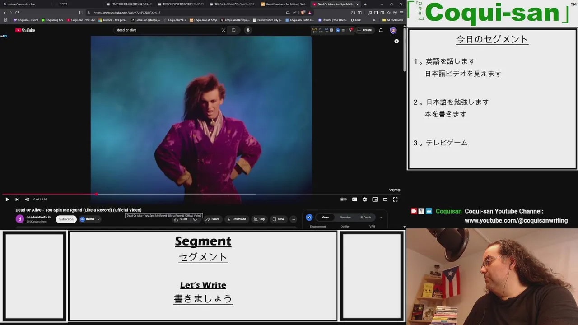Screen dimensions: 578x325
Task: Subscribe to deadoralivetv channel
Action: pyautogui.click(x=66, y=219)
